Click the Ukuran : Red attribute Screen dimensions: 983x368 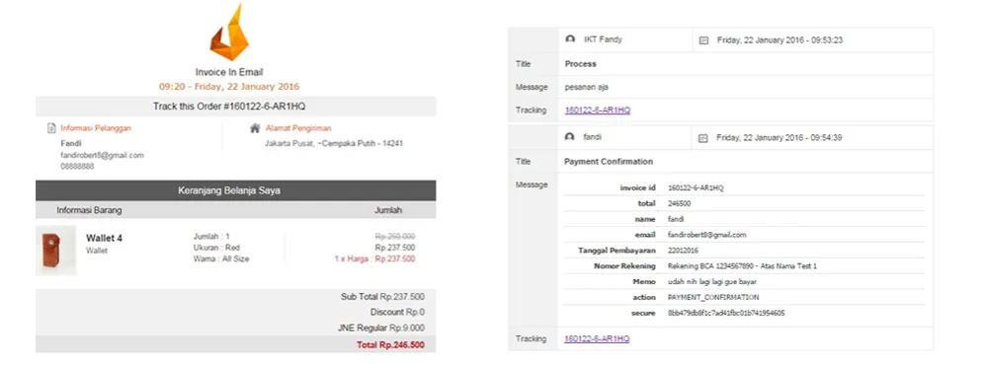click(x=217, y=248)
